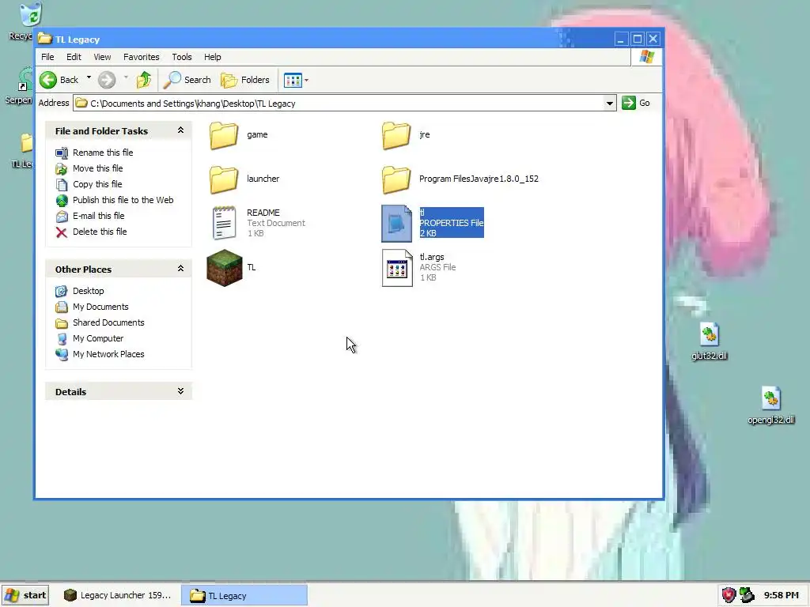
Task: Expand the Address bar dropdown list
Action: [x=610, y=104]
